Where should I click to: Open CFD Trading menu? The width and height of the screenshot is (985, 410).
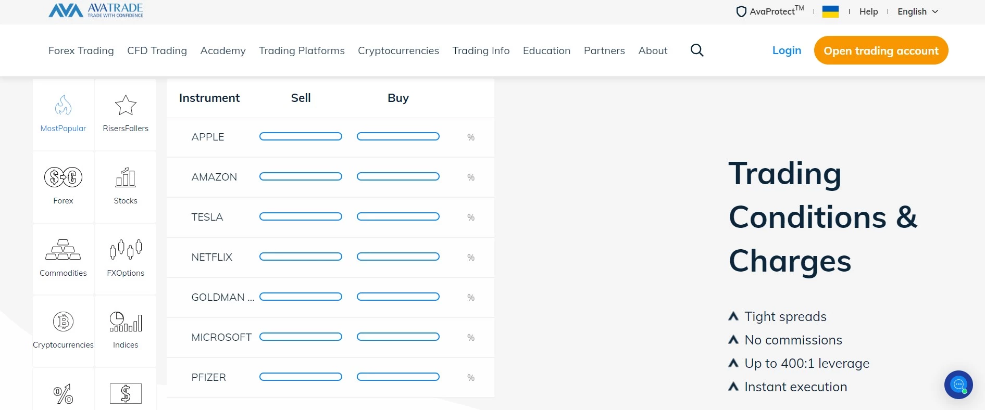pos(157,50)
